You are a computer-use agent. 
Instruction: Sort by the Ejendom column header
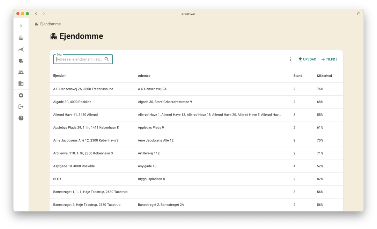click(60, 76)
